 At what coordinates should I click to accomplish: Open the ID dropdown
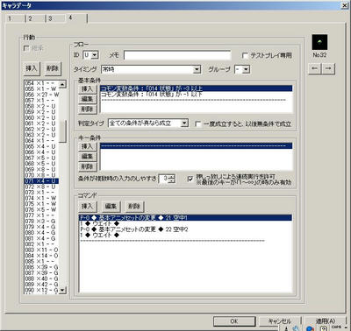tap(95, 55)
